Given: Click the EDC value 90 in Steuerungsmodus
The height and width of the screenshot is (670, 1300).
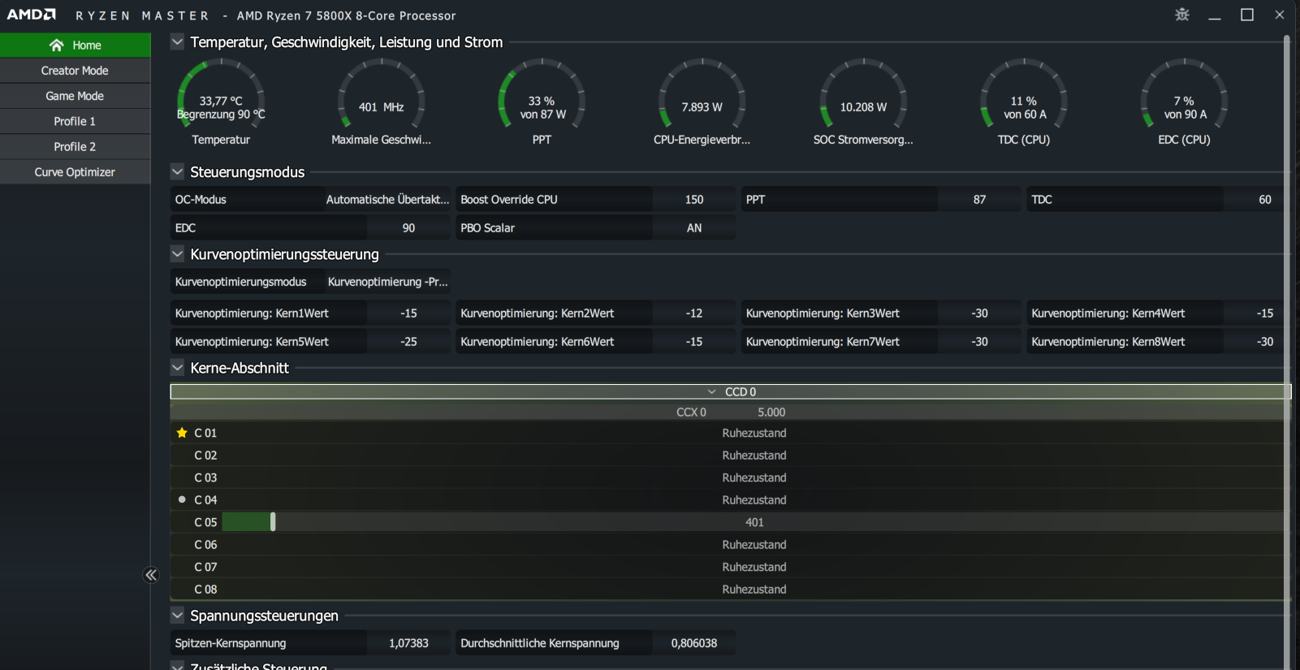Looking at the screenshot, I should [x=408, y=228].
